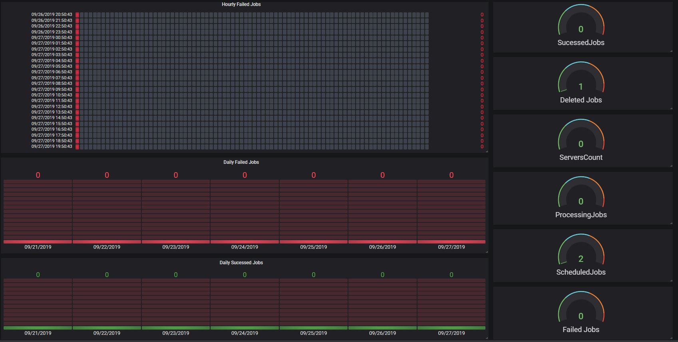Click the Failed Jobs gauge panel resize corner handle

[671, 338]
